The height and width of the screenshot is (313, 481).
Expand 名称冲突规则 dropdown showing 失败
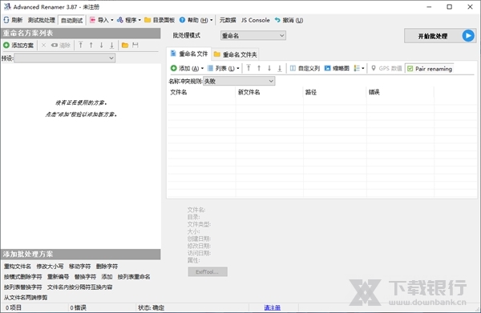239,81
